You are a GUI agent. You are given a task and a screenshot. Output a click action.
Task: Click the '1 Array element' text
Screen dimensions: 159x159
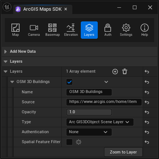81,71
